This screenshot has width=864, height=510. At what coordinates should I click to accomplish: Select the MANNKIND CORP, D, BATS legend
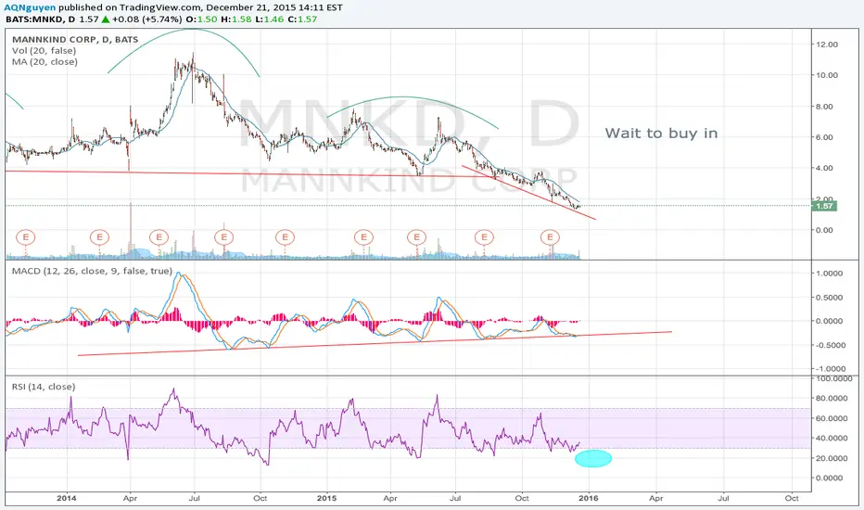click(x=75, y=40)
